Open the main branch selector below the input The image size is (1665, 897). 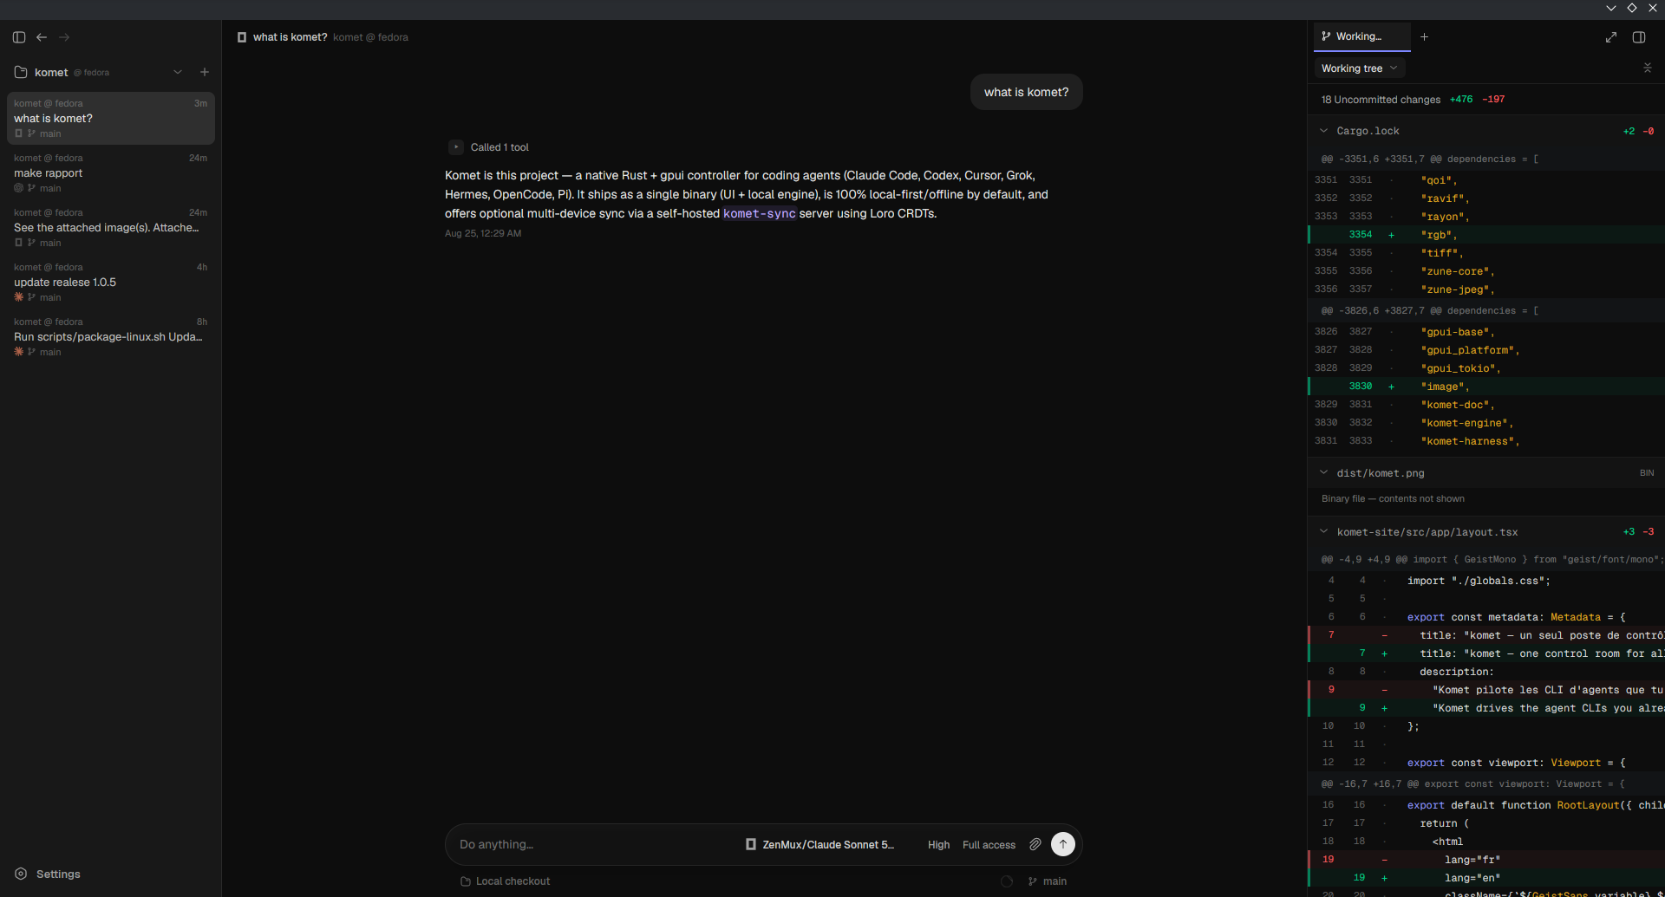click(1048, 881)
